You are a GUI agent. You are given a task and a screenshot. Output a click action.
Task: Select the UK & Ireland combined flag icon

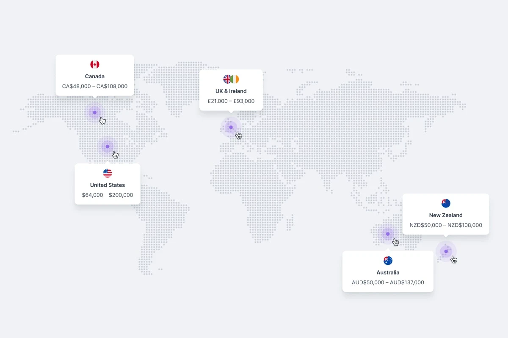tap(231, 79)
